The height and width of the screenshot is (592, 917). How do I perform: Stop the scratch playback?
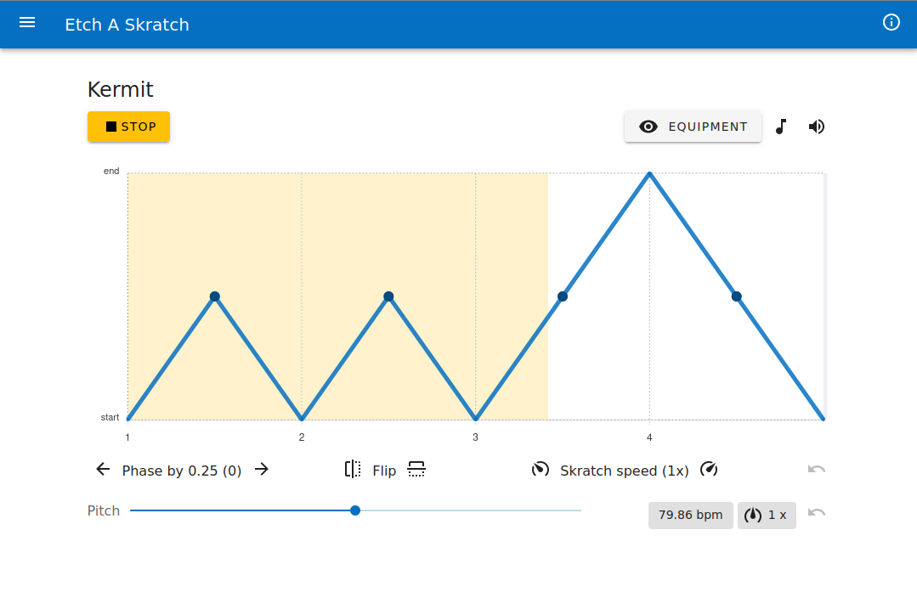point(129,127)
